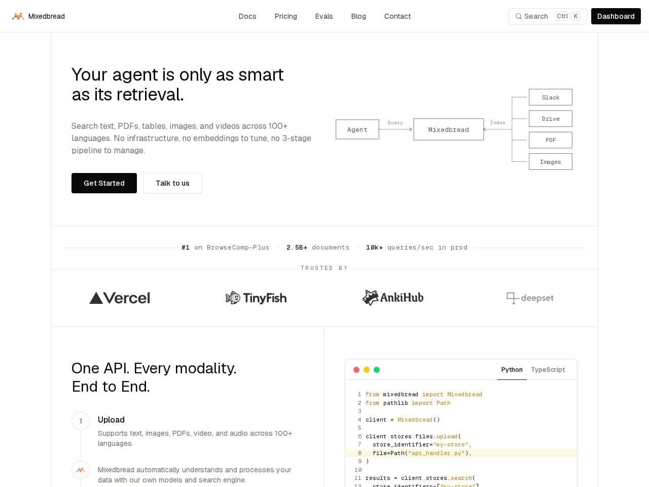This screenshot has width=649, height=487.
Task: Click the TinyFish logo
Action: coord(256,298)
